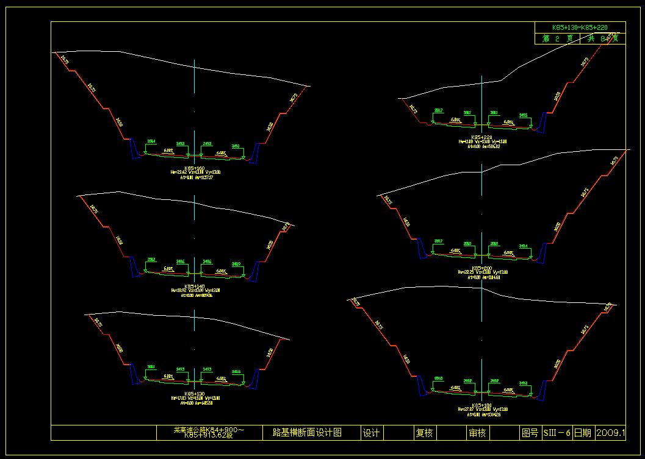Click the highway section name text at bottom
This screenshot has height=459, width=645.
point(209,433)
